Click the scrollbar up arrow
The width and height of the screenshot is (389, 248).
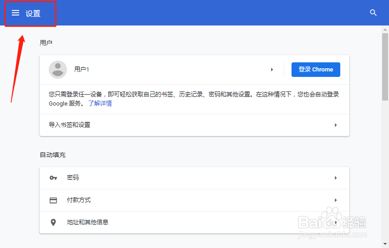pyautogui.click(x=385, y=30)
